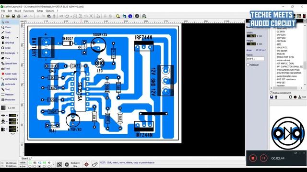
Task: Set S2 as the active layer
Action: click(x=44, y=166)
